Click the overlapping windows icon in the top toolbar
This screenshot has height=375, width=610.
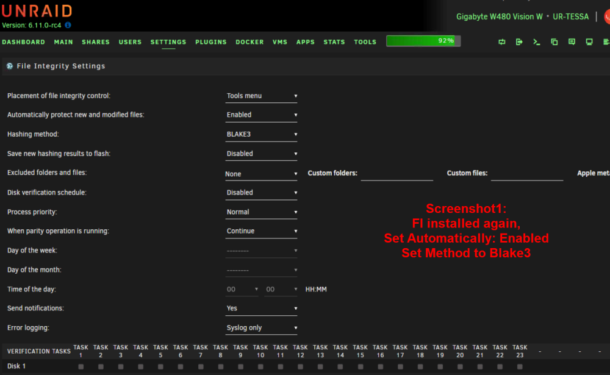point(554,41)
